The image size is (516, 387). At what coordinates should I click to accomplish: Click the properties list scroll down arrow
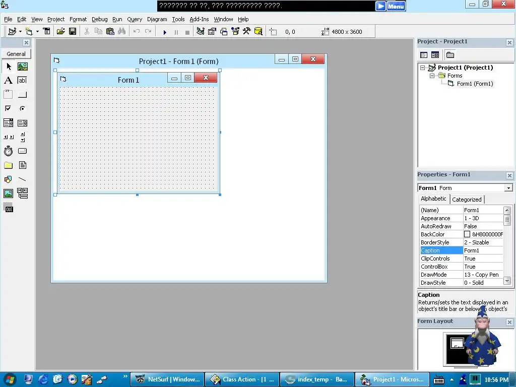click(x=507, y=281)
